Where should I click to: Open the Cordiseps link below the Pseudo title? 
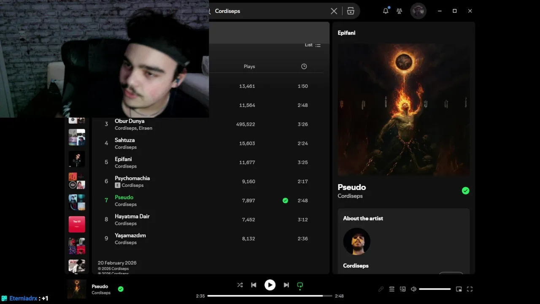coord(350,196)
